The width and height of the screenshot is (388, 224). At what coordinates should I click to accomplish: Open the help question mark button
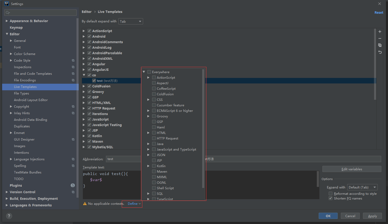[9, 216]
